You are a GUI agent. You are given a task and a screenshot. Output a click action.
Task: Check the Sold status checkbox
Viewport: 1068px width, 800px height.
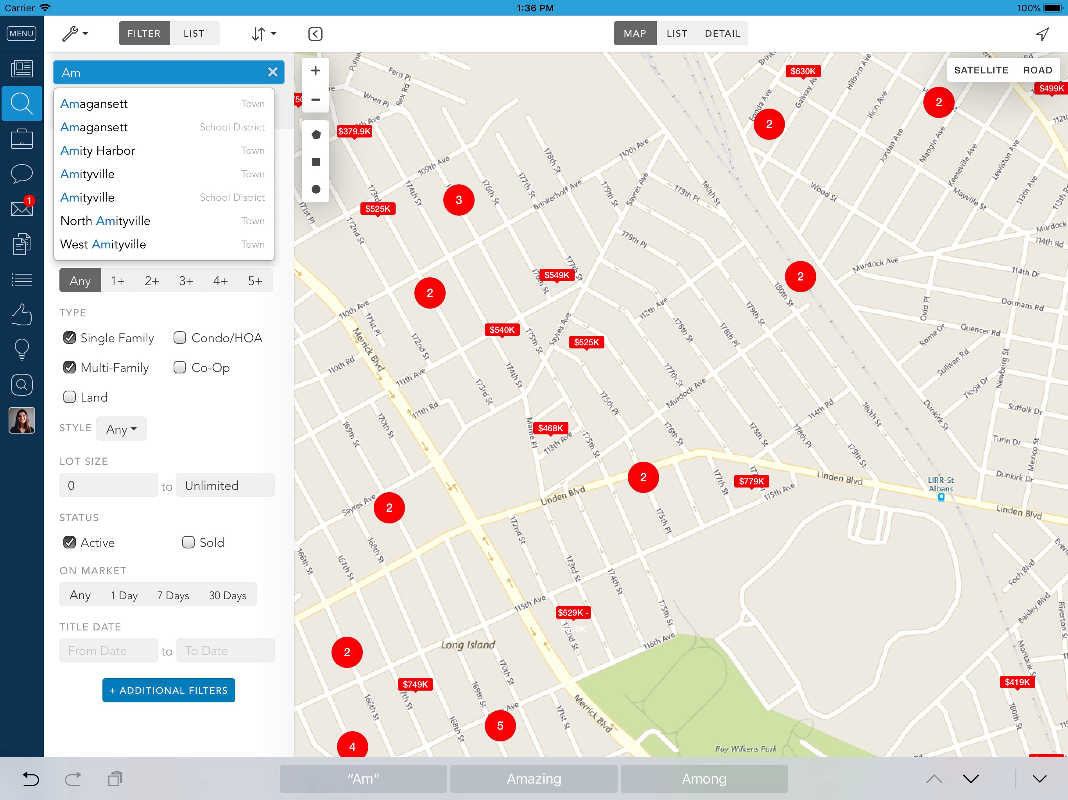click(188, 542)
